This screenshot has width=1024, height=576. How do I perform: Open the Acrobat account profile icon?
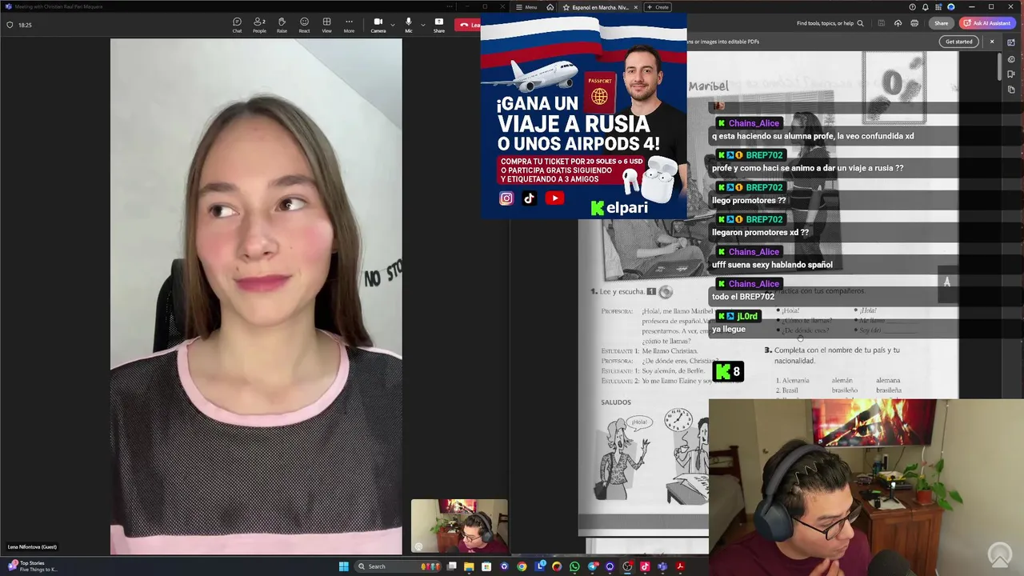[x=951, y=7]
